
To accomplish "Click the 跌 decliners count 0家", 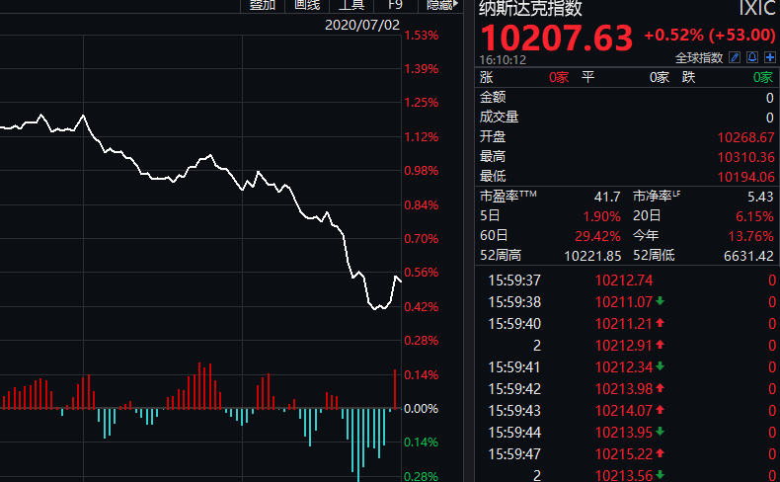I will tap(762, 77).
